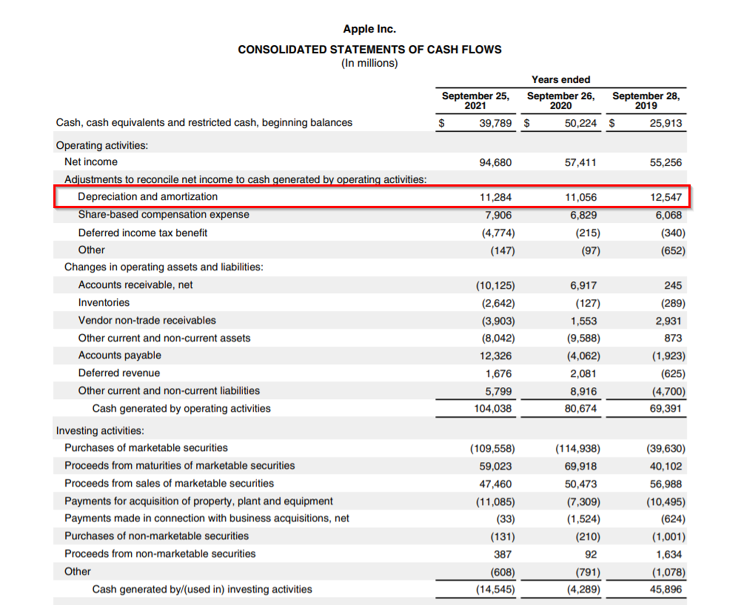Select depreciation value 11,284
738x605 pixels.
point(495,197)
